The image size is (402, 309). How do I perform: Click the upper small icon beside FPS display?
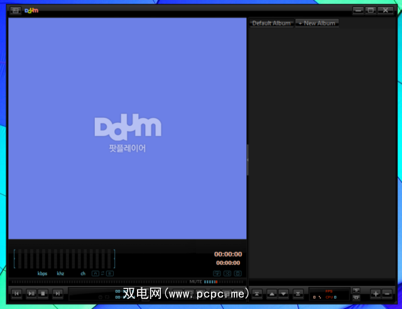(x=356, y=290)
